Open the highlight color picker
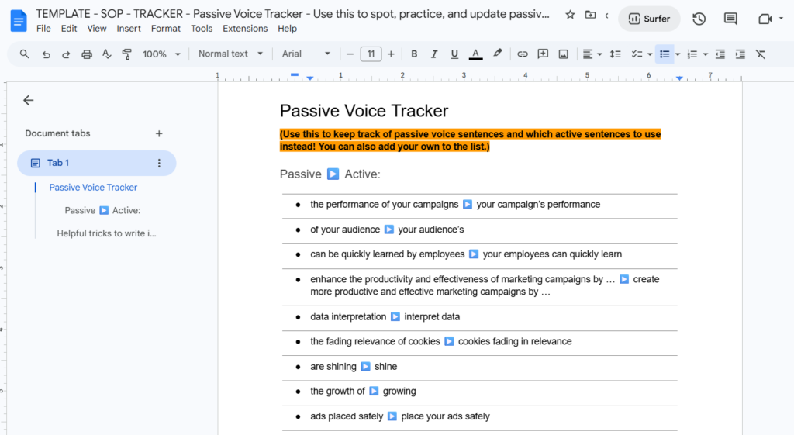Image resolution: width=794 pixels, height=435 pixels. click(497, 54)
